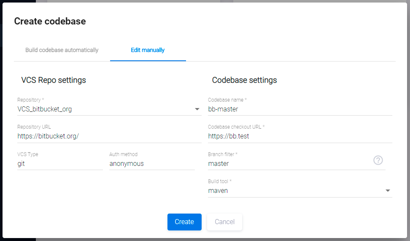Focus the Codebase name field containing bb-master
The height and width of the screenshot is (241, 410).
[x=299, y=109]
